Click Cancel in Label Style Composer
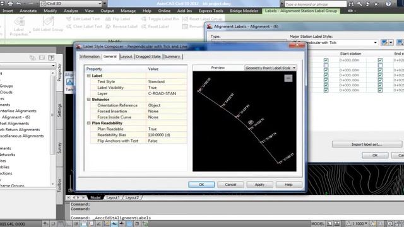This screenshot has width=404, height=227. (230, 185)
